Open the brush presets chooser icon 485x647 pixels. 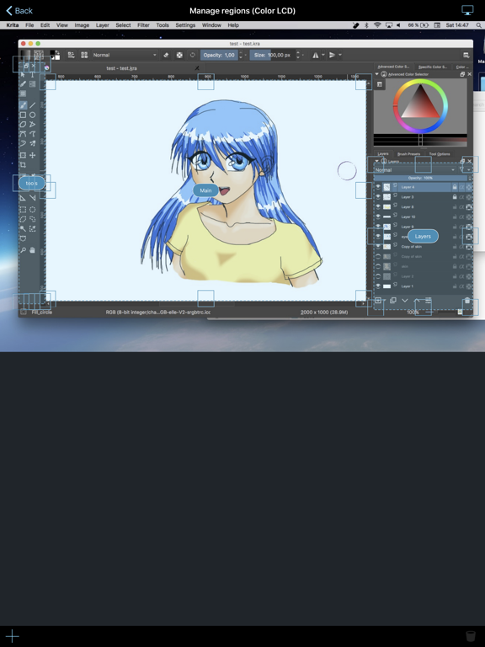[84, 55]
